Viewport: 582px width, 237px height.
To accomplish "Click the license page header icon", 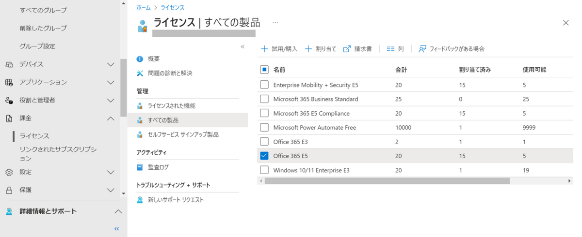I will click(142, 26).
